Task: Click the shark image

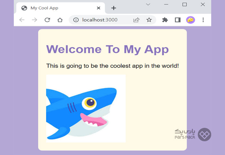Action: pyautogui.click(x=86, y=108)
